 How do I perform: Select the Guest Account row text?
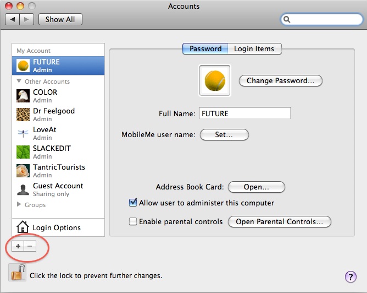tap(58, 186)
